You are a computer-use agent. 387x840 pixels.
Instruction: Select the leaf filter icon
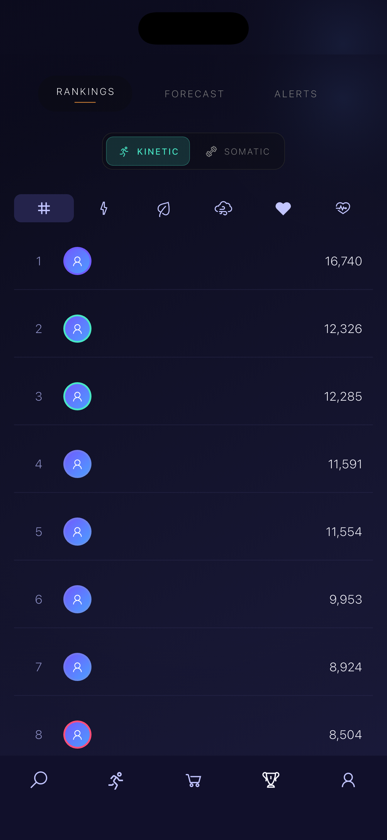[x=164, y=209]
